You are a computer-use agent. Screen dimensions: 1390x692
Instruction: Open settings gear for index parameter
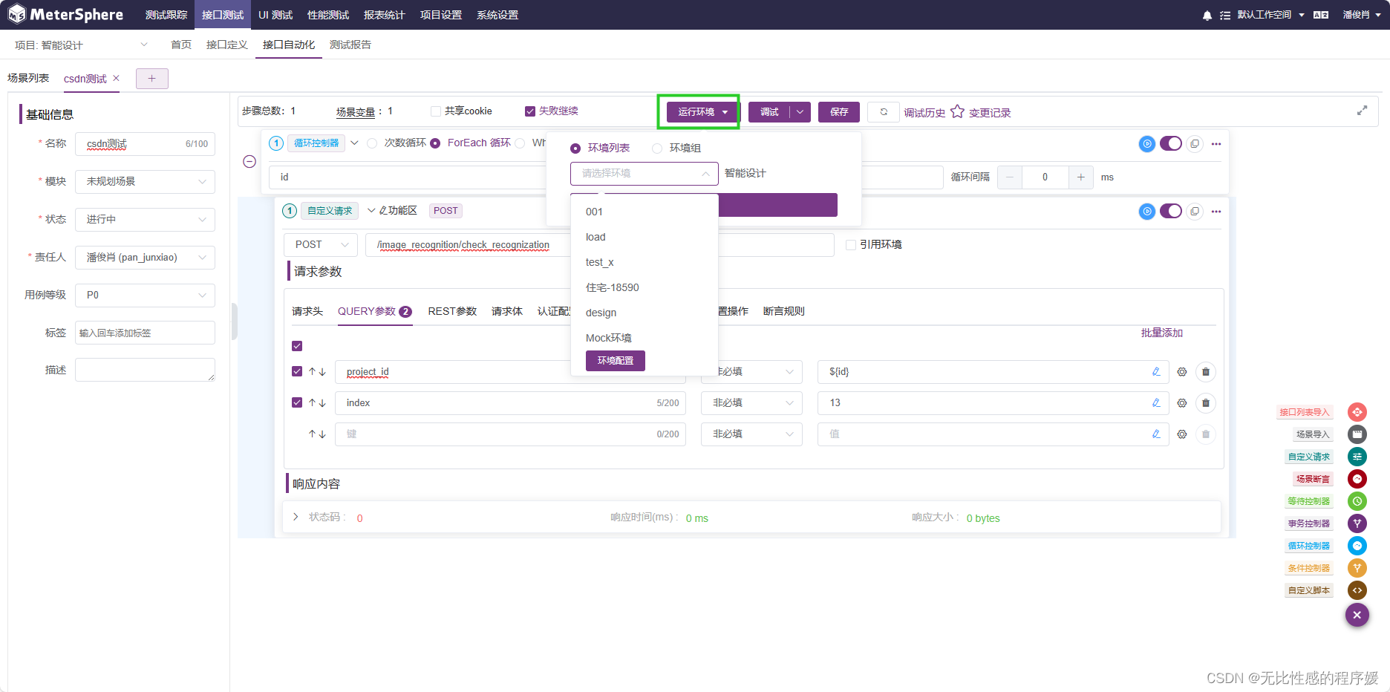pos(1182,403)
